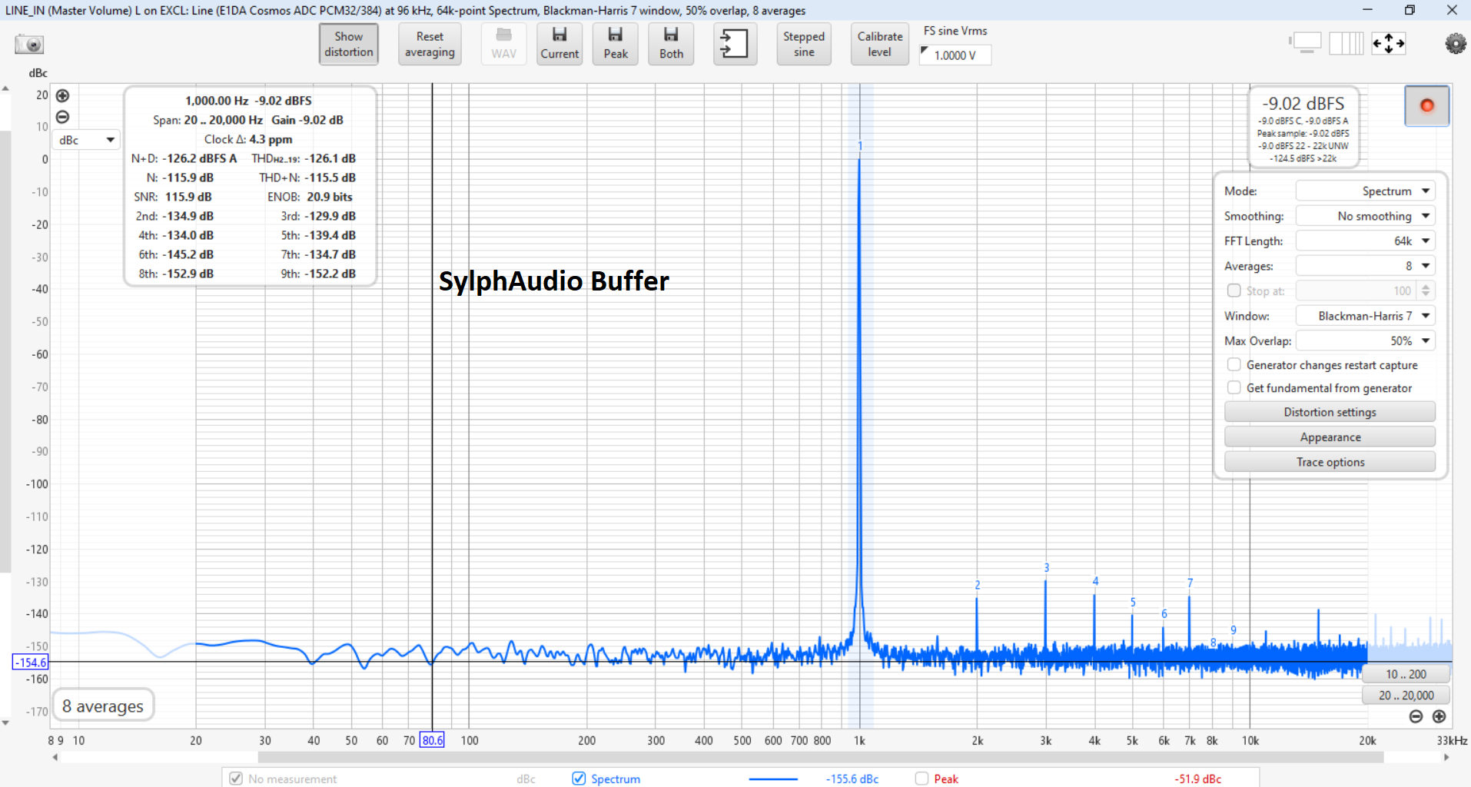This screenshot has width=1471, height=787.
Task: Open the Max Overlap dropdown
Action: point(1365,340)
